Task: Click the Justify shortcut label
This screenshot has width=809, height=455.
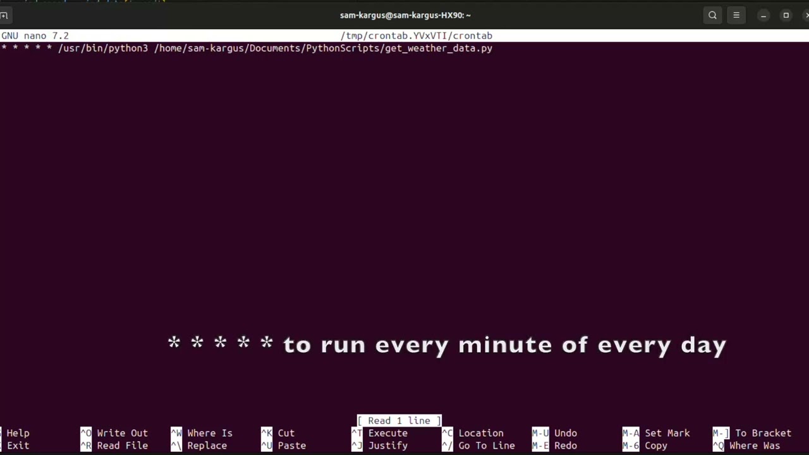Action: (x=387, y=446)
